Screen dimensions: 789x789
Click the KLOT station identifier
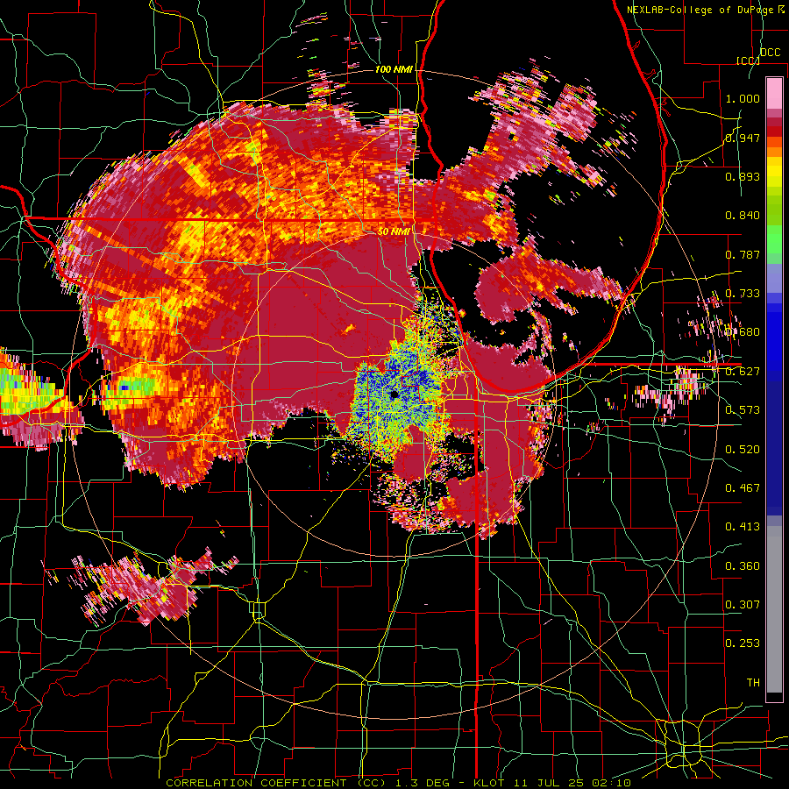pyautogui.click(x=489, y=783)
